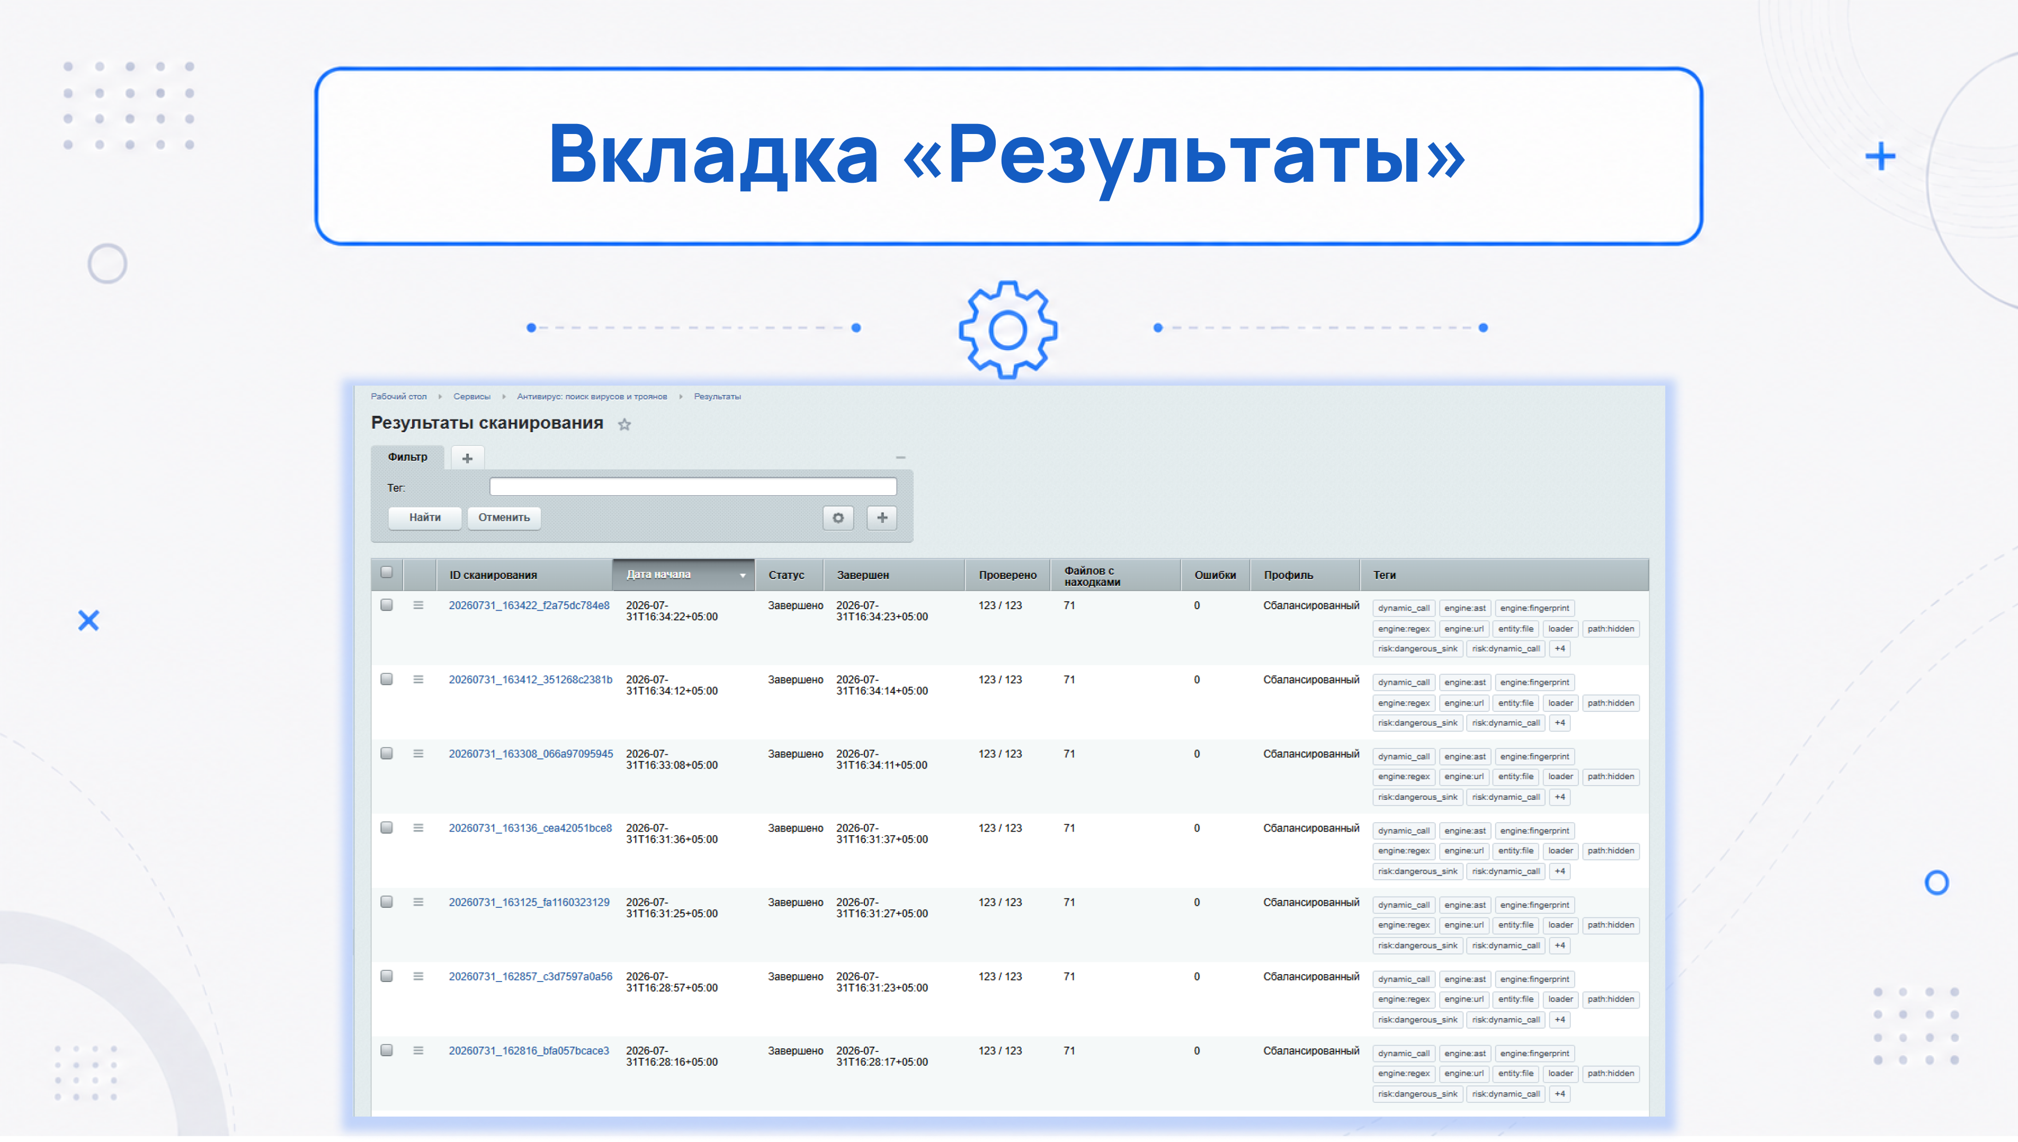Click Теги column header
2018x1142 pixels.
click(x=1504, y=575)
